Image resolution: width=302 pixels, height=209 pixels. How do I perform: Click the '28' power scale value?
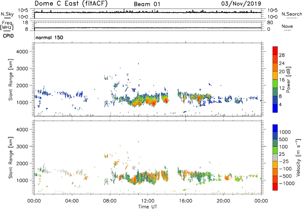point(282,55)
